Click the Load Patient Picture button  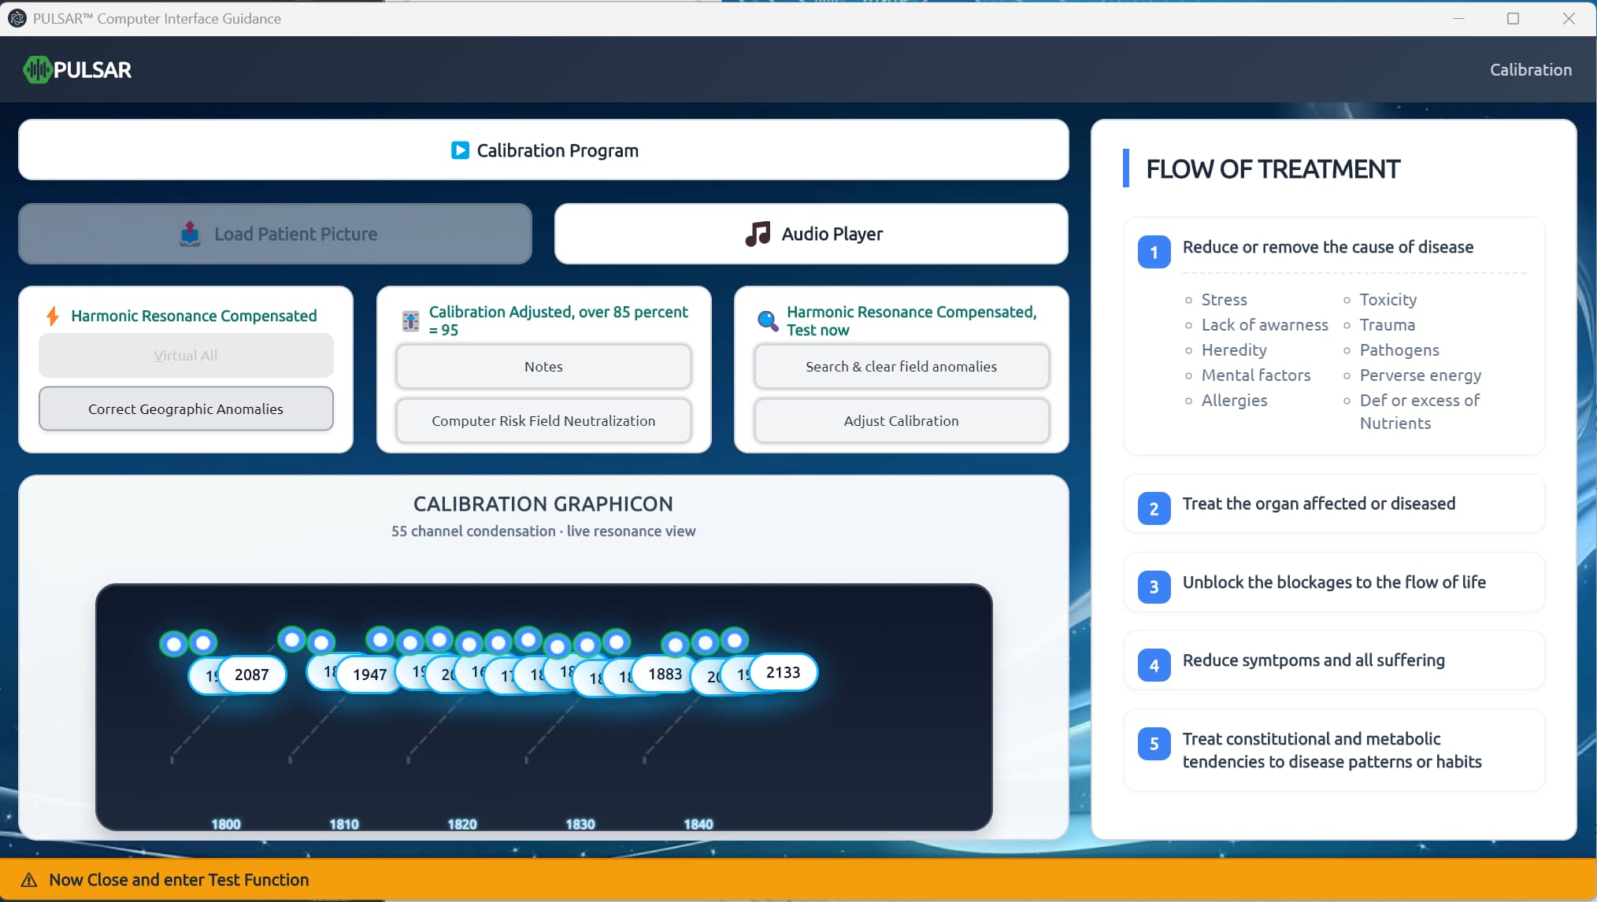pos(275,234)
